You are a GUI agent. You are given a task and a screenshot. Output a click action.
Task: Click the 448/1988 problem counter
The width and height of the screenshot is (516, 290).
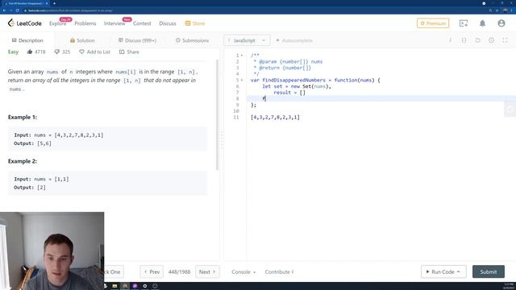tap(179, 272)
